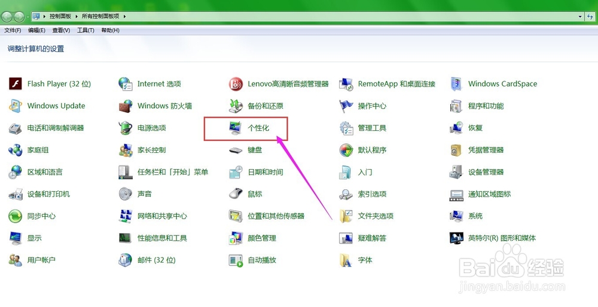Open the 任务栏和「开始」菜单 icon
The image size is (598, 307).
coord(126,172)
